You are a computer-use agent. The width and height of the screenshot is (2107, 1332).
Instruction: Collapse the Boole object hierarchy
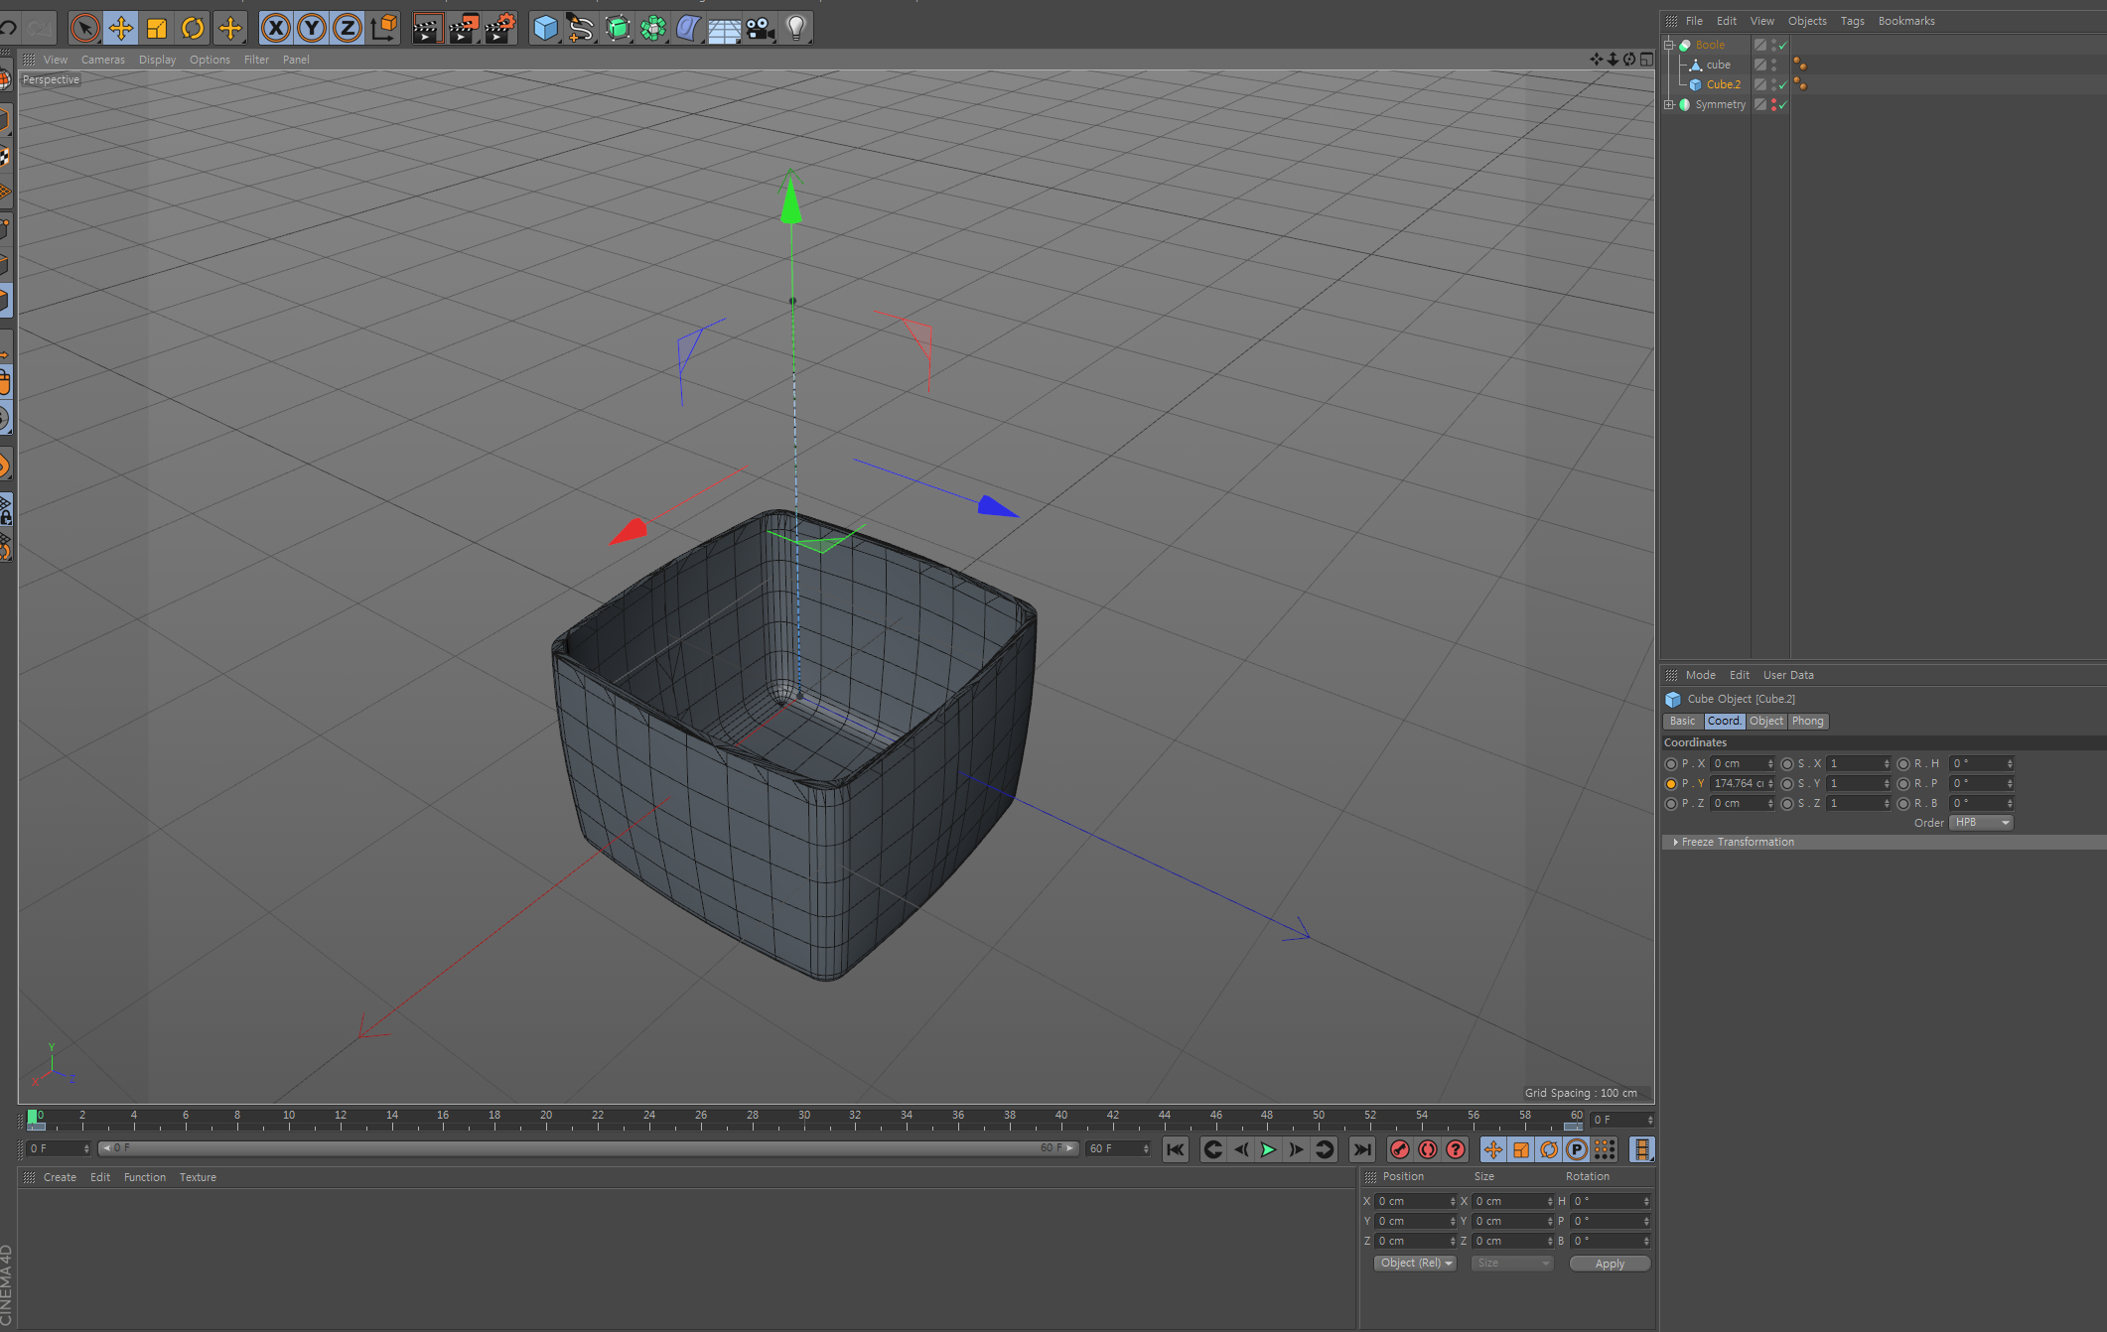pyautogui.click(x=1669, y=45)
